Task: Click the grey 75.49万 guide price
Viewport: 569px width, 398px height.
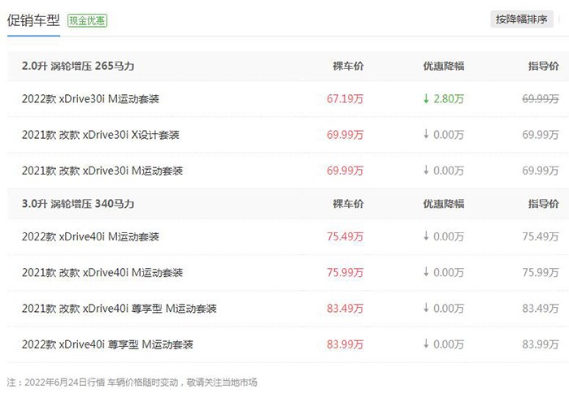Action: pos(541,236)
